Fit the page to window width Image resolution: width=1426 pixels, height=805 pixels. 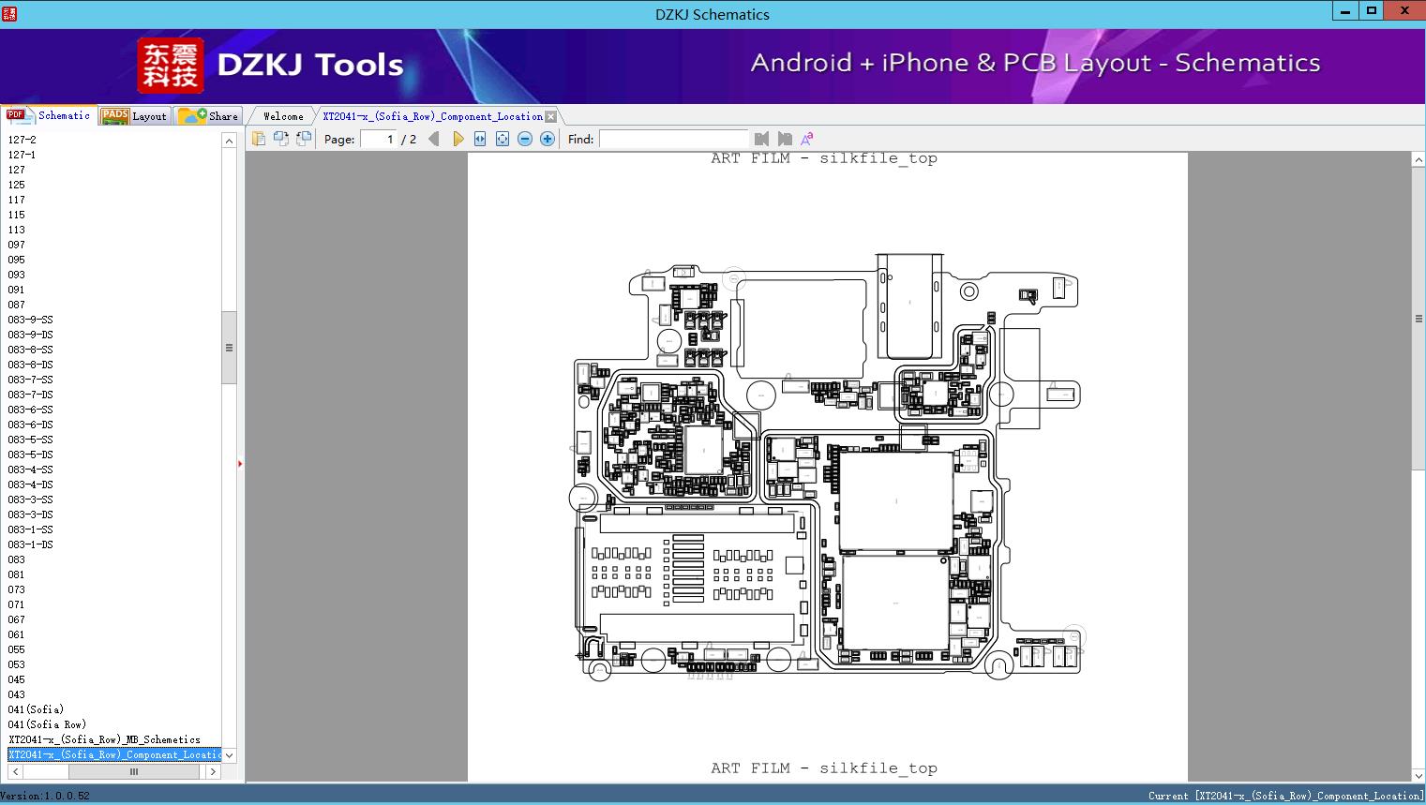pyautogui.click(x=480, y=139)
